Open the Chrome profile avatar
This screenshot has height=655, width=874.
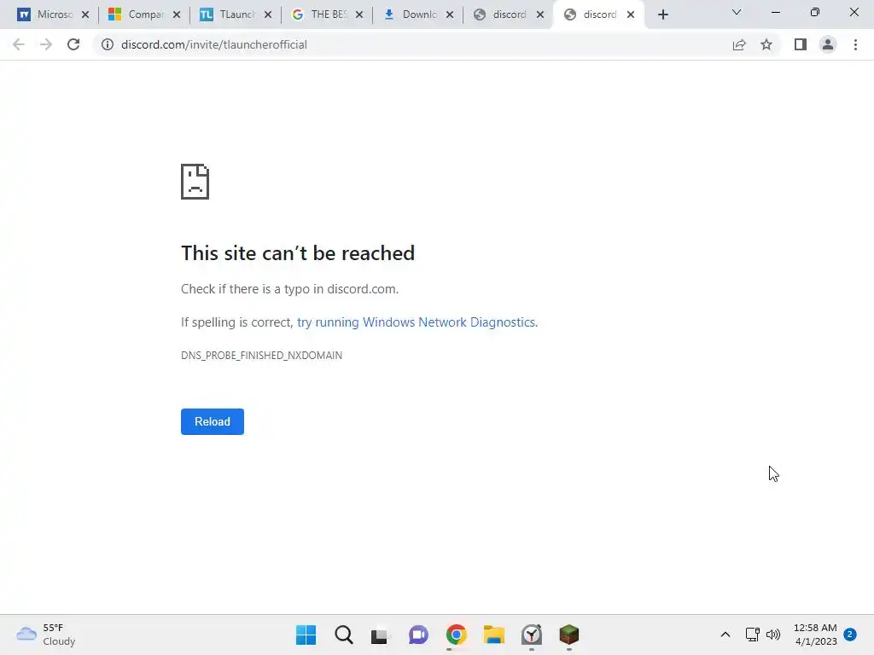(828, 44)
